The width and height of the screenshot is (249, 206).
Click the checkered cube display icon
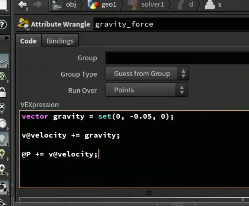point(3,188)
